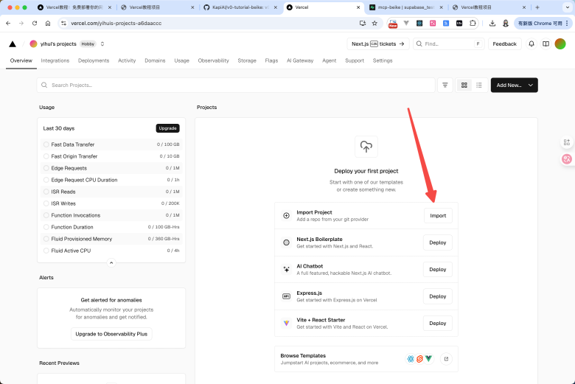Click the Upgrade button in Usage
The height and width of the screenshot is (384, 575).
click(x=167, y=128)
